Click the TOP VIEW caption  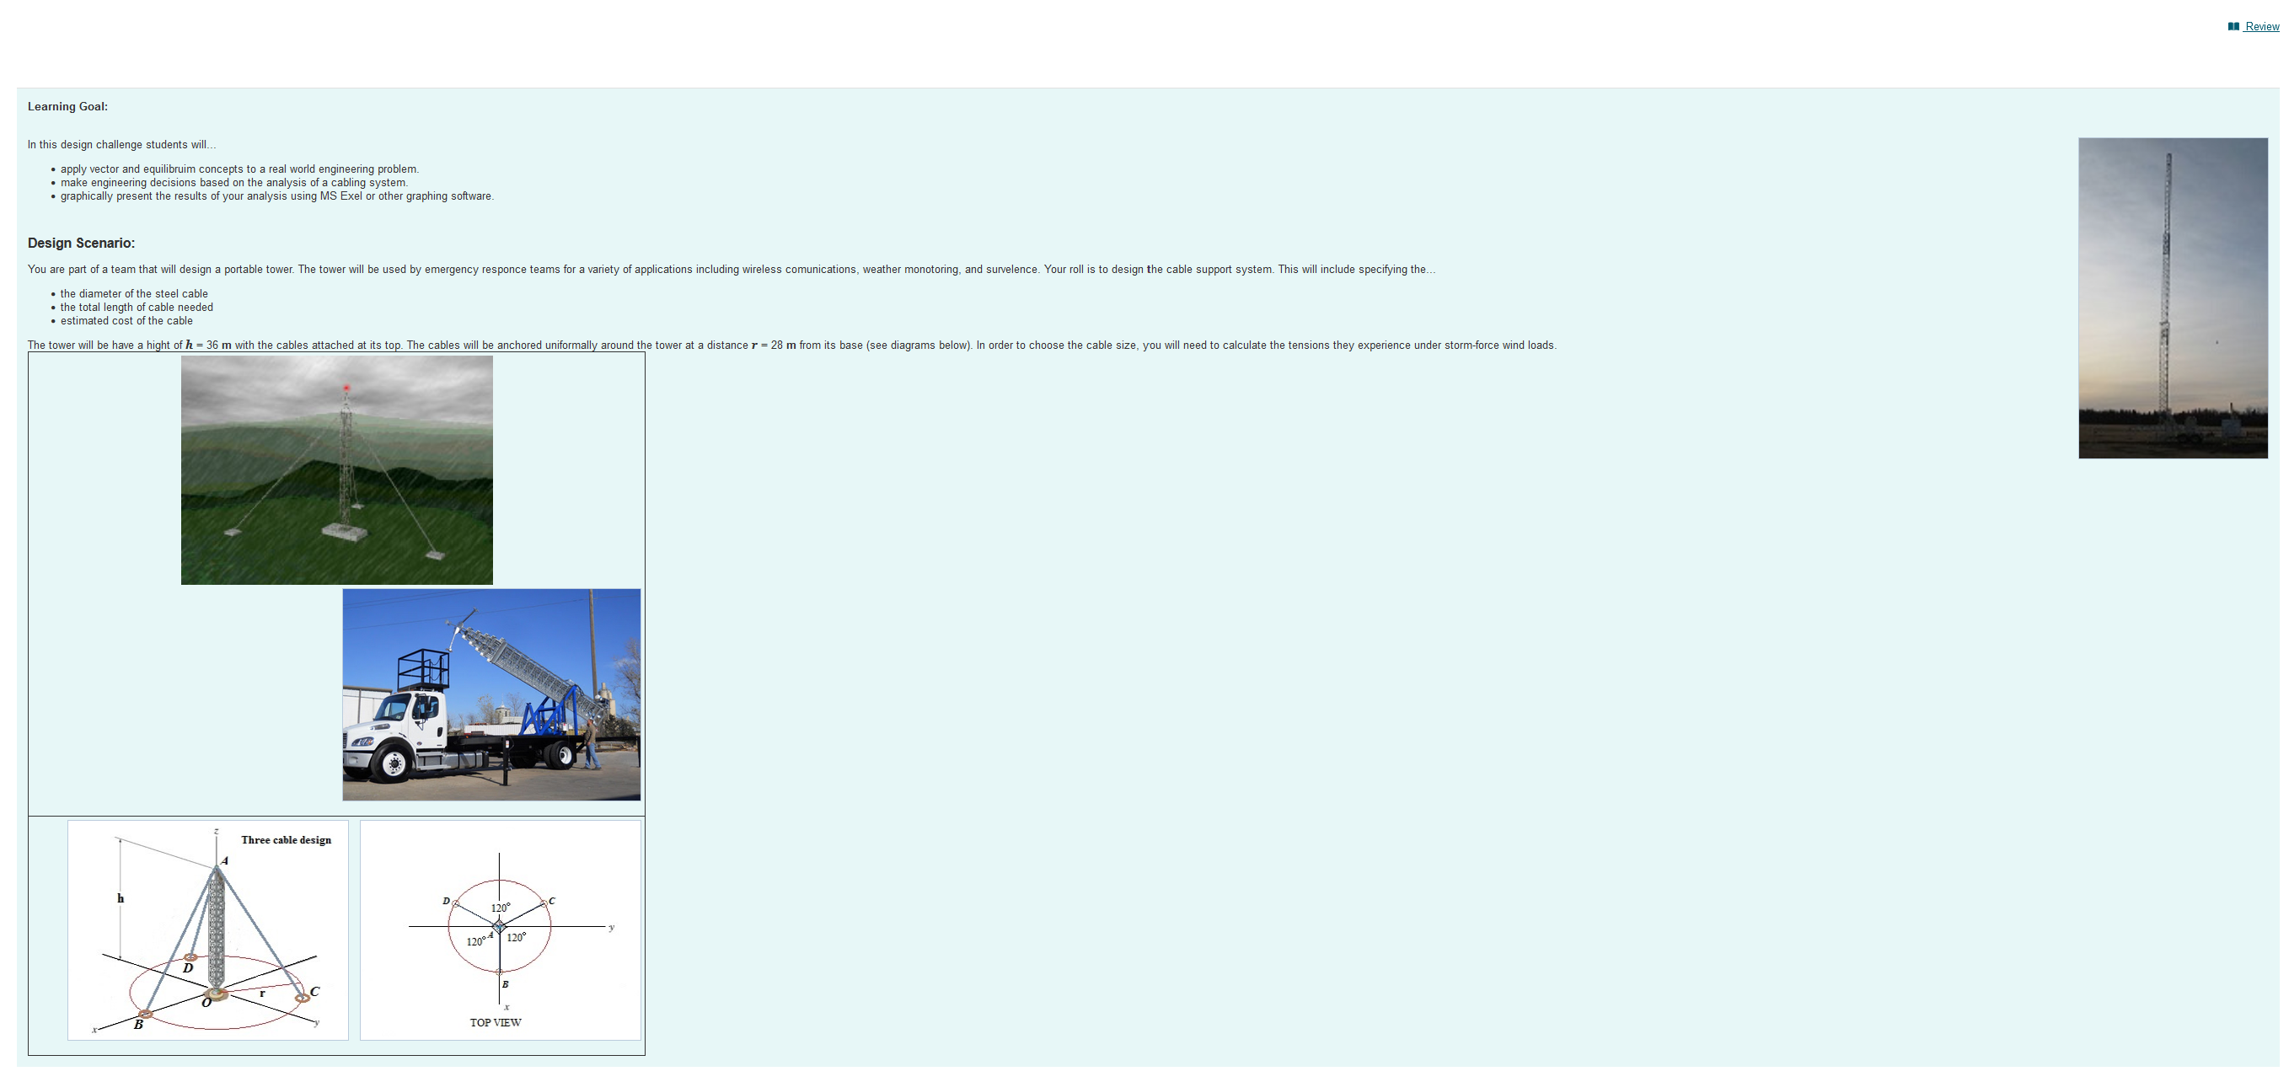(x=496, y=1022)
